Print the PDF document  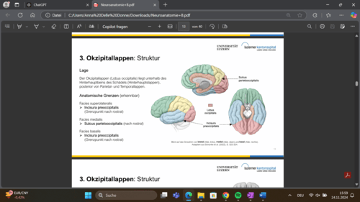tap(322, 26)
